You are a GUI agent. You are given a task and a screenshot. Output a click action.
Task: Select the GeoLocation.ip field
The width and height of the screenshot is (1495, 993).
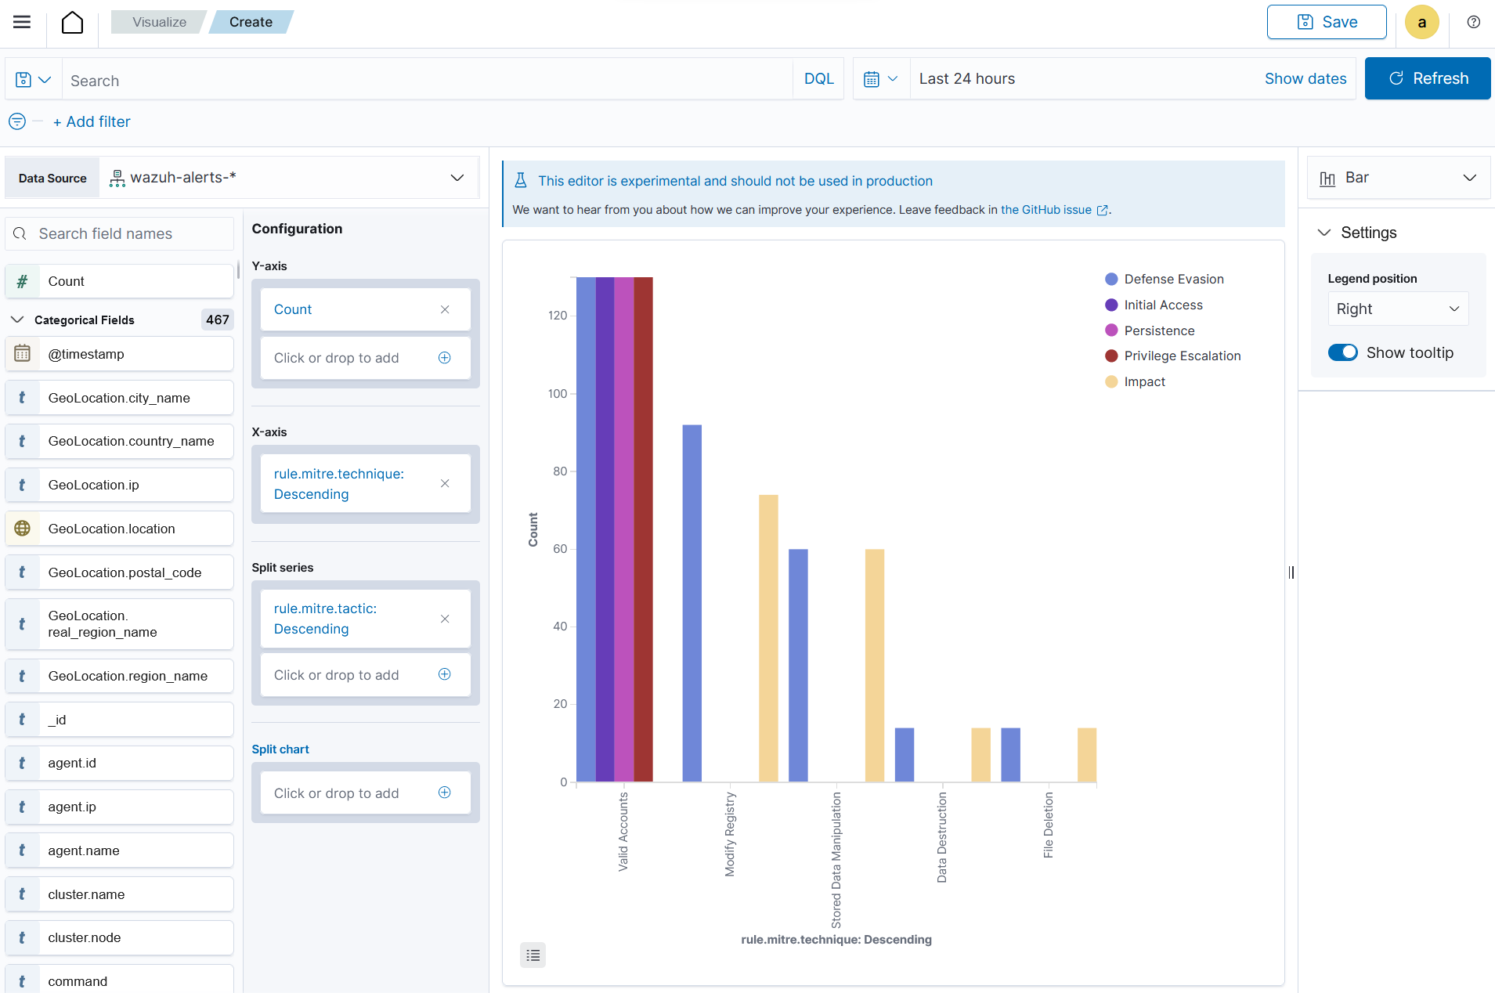[119, 485]
